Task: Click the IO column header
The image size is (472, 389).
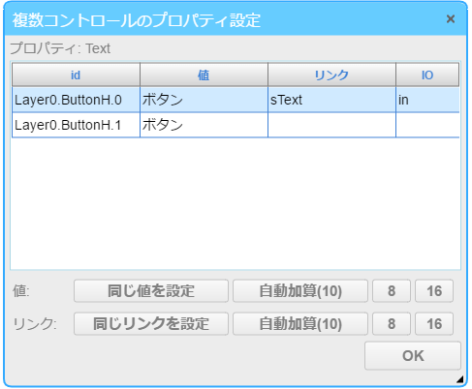Action: pos(427,75)
